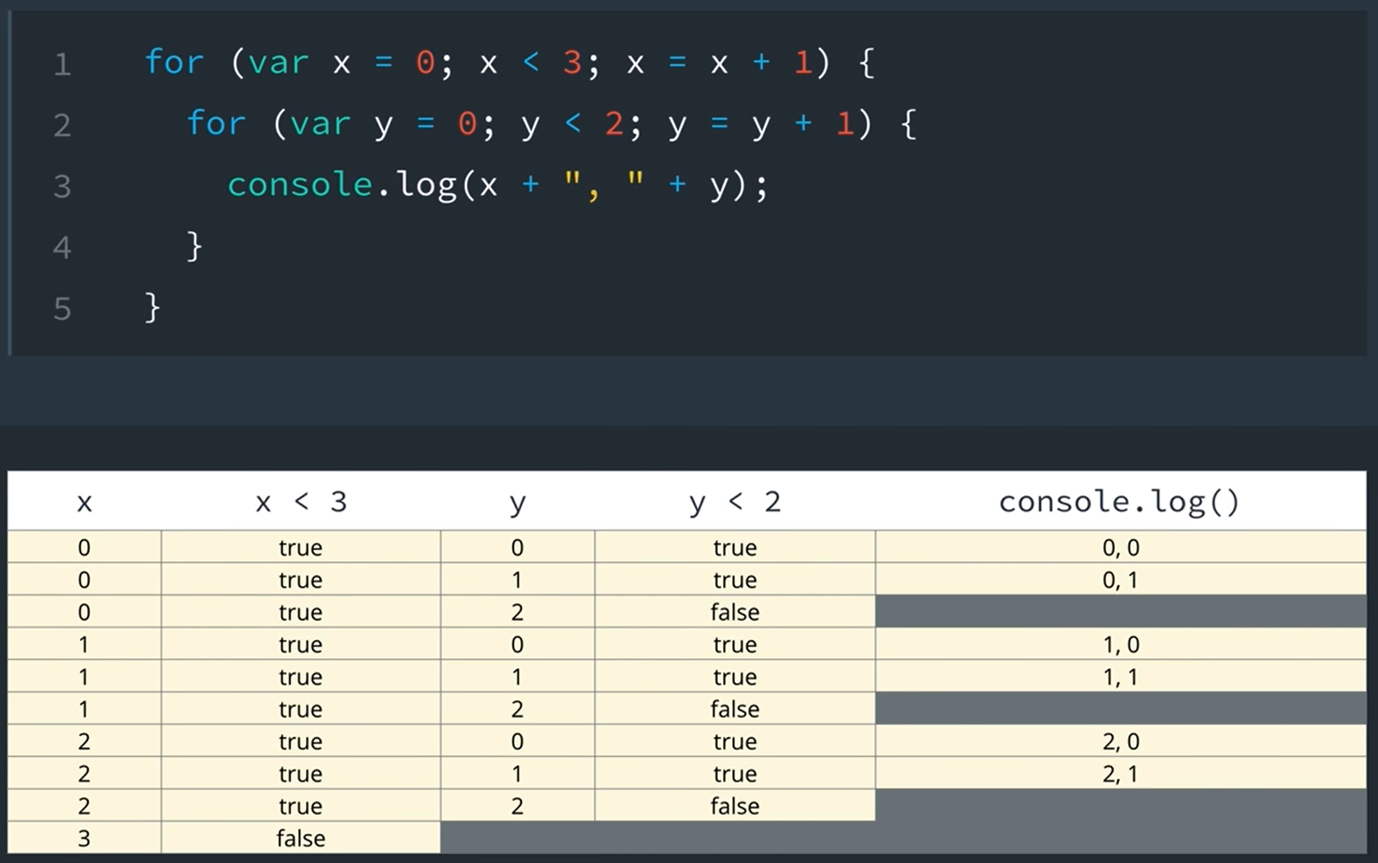This screenshot has width=1378, height=863.
Task: Click the closing brace on line 4
Action: [194, 247]
